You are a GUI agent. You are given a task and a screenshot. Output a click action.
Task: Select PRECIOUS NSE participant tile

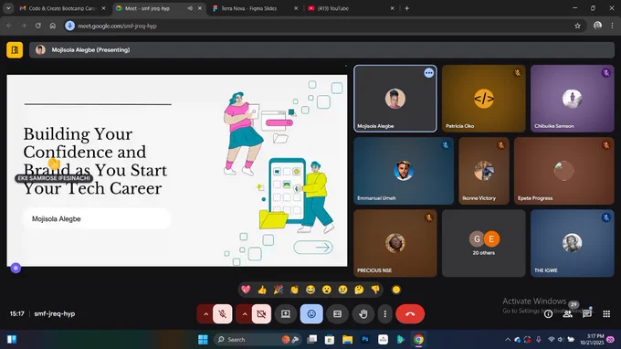pos(395,243)
